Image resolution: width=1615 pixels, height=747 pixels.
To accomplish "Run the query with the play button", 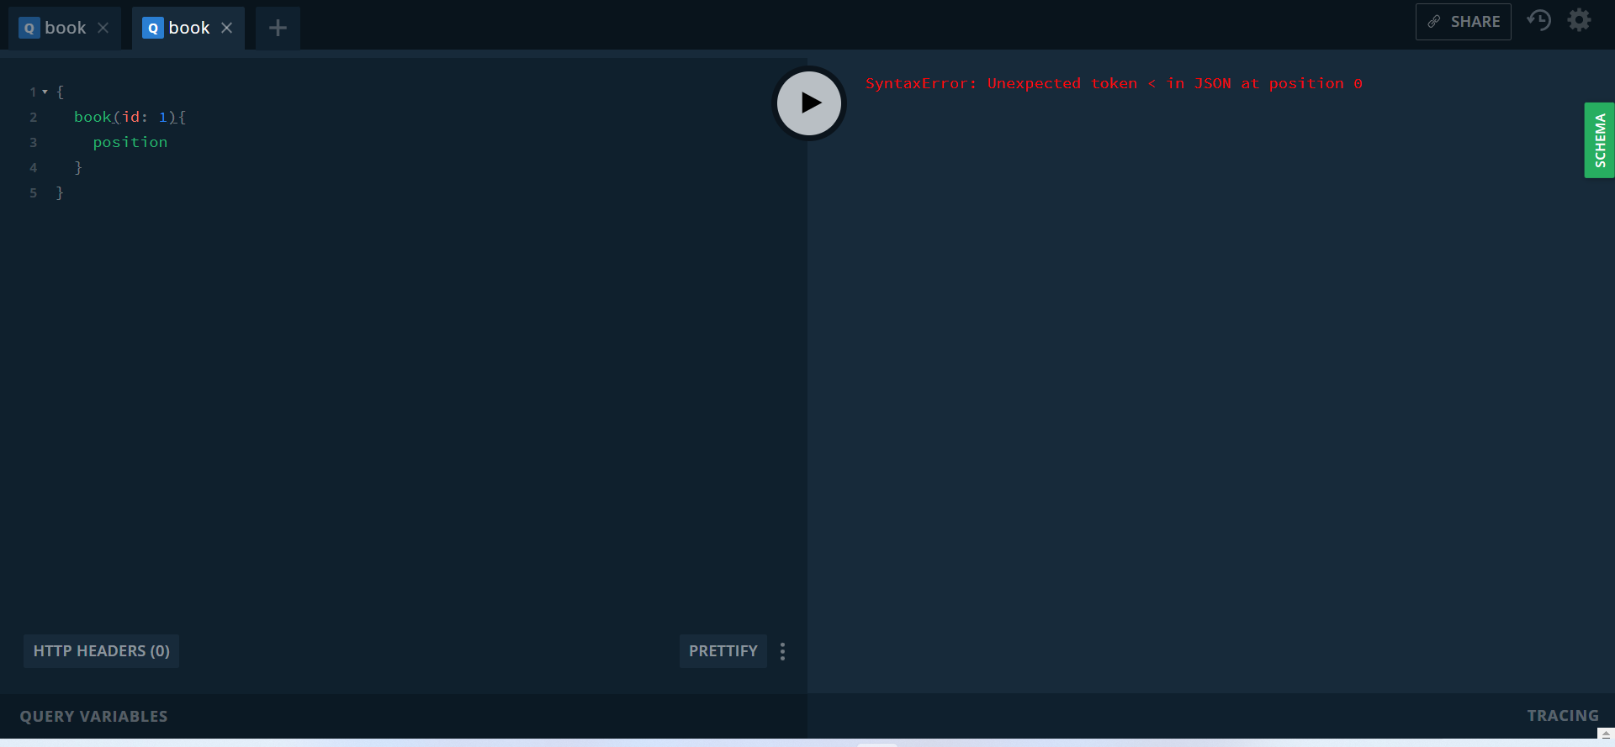I will [809, 103].
